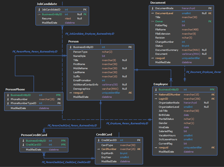Select the PersonType column in Person
Image resolution: width=224 pixels, height=167 pixels.
[x=101, y=52]
